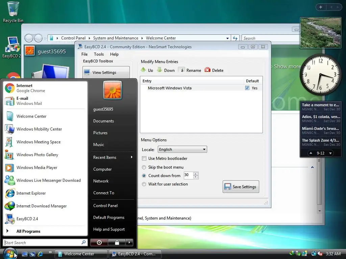Click the user account picture in Start menu
The image size is (346, 259).
pyautogui.click(x=112, y=90)
